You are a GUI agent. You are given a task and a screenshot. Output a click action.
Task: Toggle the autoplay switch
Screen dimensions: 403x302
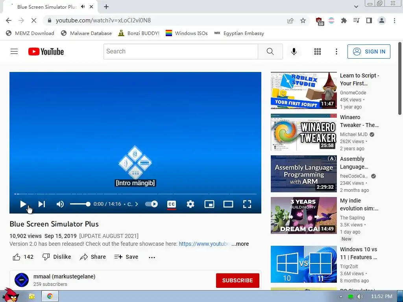tap(152, 204)
